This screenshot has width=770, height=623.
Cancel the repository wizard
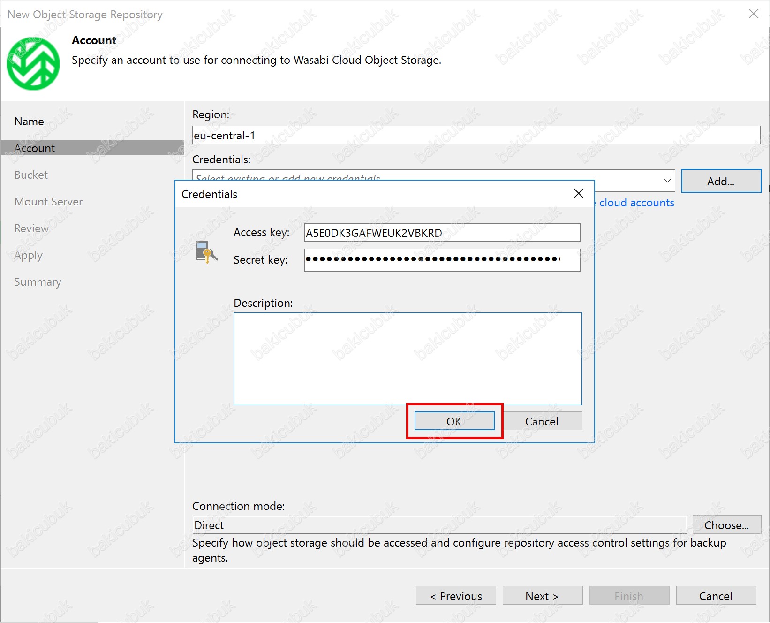pos(715,596)
